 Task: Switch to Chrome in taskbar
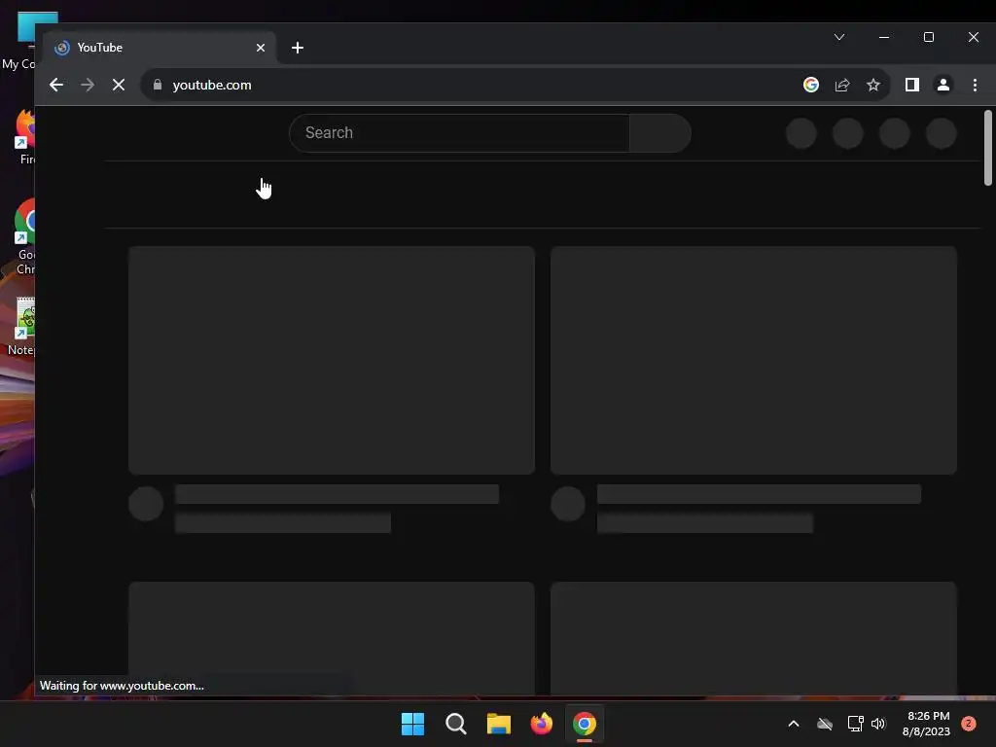(585, 724)
